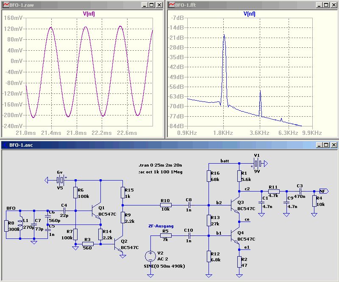Image resolution: width=339 pixels, height=282 pixels.
Task: Minimize the BFO-1.asc schematic window
Action: [x=319, y=145]
